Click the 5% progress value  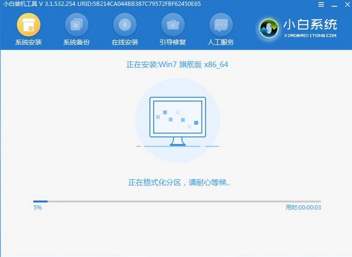click(x=38, y=208)
